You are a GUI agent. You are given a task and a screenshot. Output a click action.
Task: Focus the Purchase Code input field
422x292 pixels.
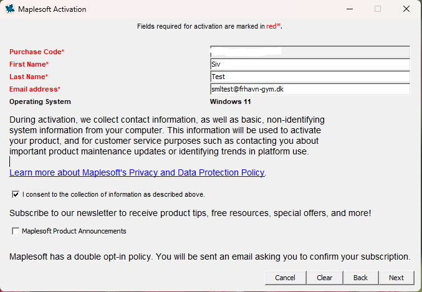[x=310, y=52]
